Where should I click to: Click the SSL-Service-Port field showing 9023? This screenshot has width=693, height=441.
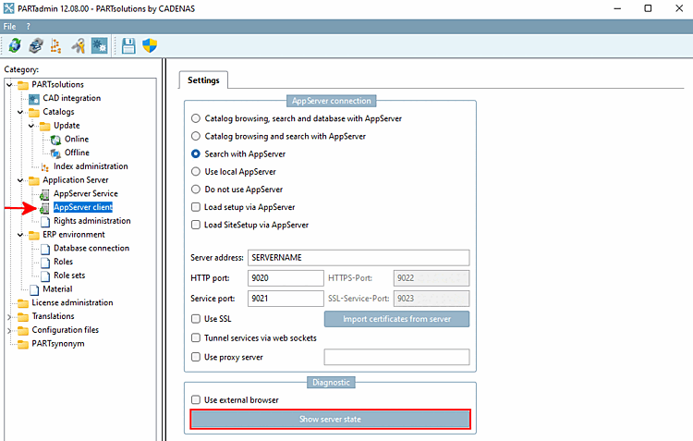coord(432,298)
